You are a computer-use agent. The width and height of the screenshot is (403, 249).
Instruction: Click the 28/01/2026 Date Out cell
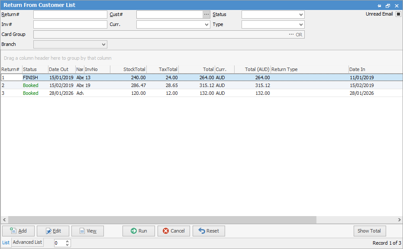click(x=61, y=93)
